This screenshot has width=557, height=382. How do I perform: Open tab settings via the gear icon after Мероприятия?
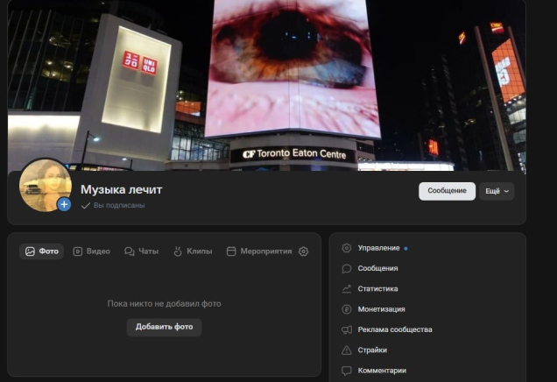coord(304,251)
